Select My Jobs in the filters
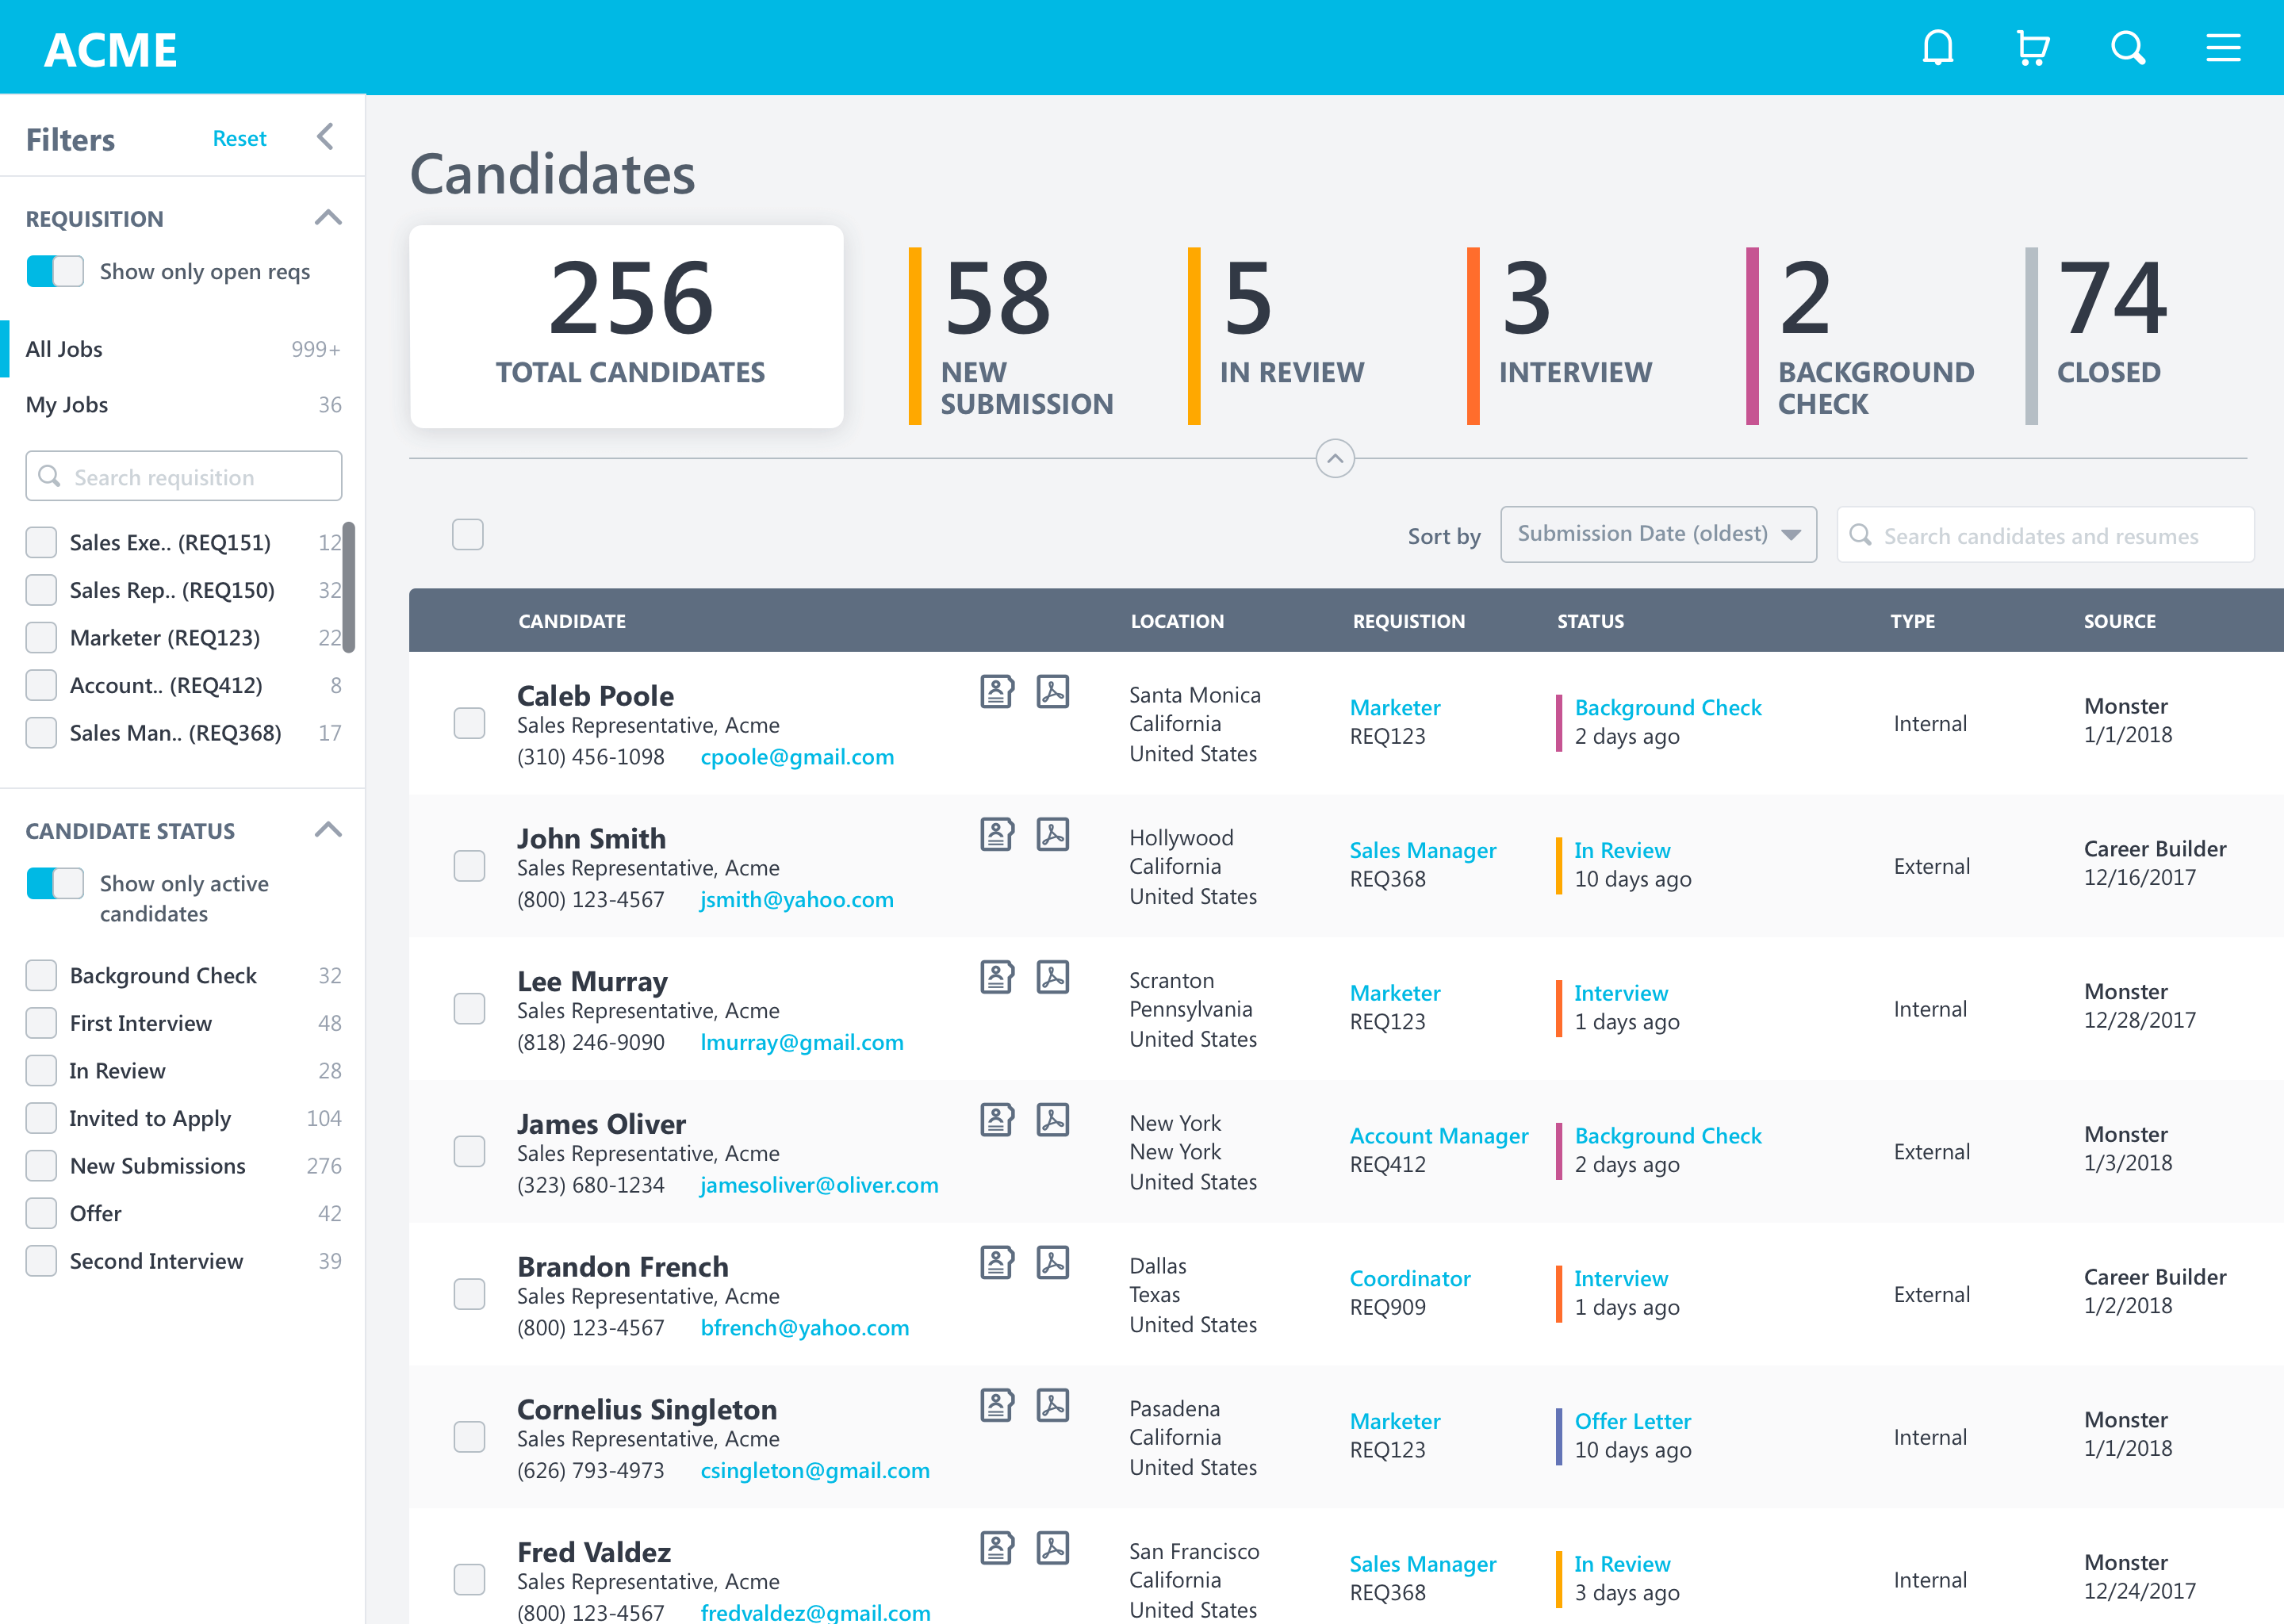The image size is (2284, 1624). pyautogui.click(x=67, y=405)
